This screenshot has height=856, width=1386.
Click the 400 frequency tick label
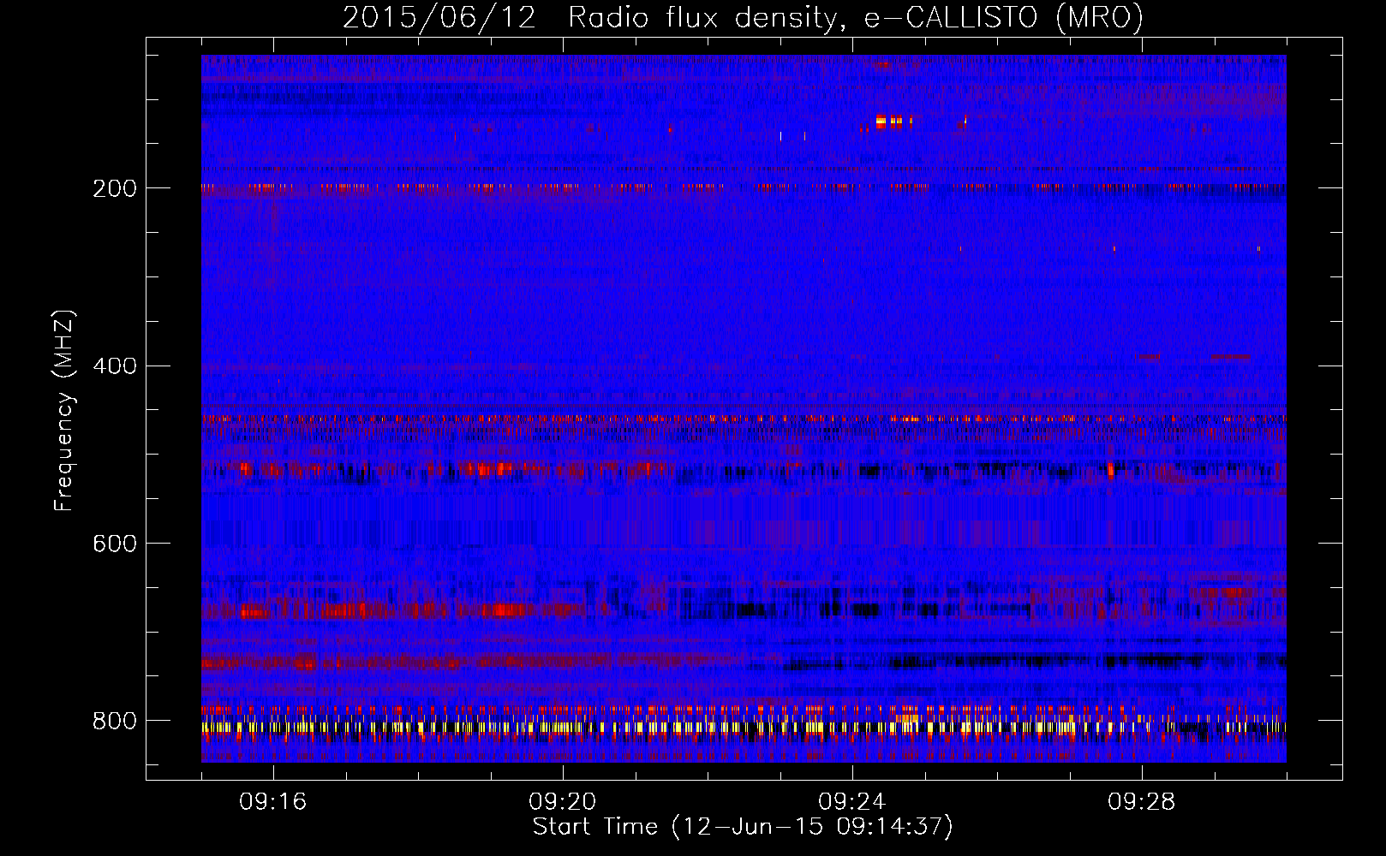[115, 366]
